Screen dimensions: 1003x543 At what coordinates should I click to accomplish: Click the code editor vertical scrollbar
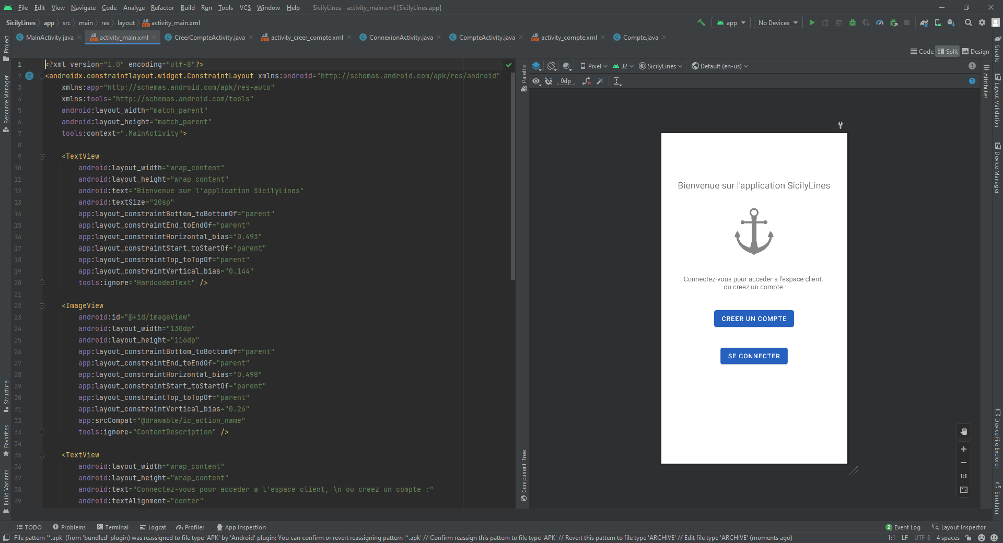(512, 175)
